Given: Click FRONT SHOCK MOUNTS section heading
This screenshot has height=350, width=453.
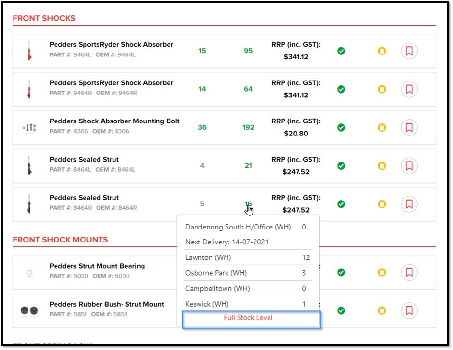Looking at the screenshot, I should pyautogui.click(x=60, y=240).
